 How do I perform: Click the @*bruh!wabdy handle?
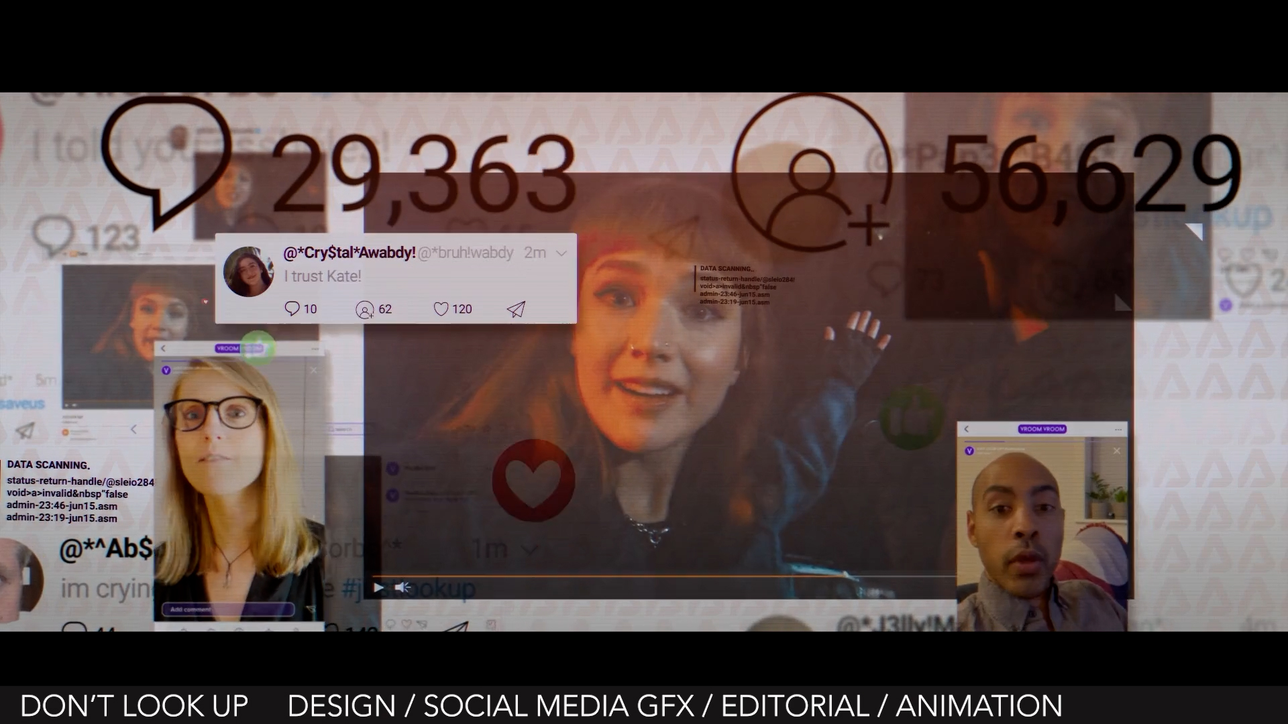click(466, 253)
